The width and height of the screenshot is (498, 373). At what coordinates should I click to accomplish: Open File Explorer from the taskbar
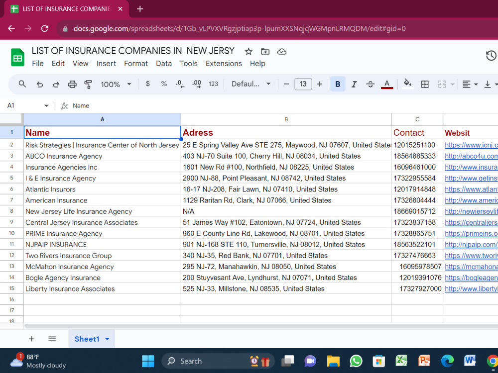point(333,361)
